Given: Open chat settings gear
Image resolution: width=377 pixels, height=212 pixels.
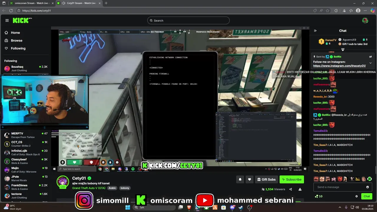Looking at the screenshot, I should point(356,196).
